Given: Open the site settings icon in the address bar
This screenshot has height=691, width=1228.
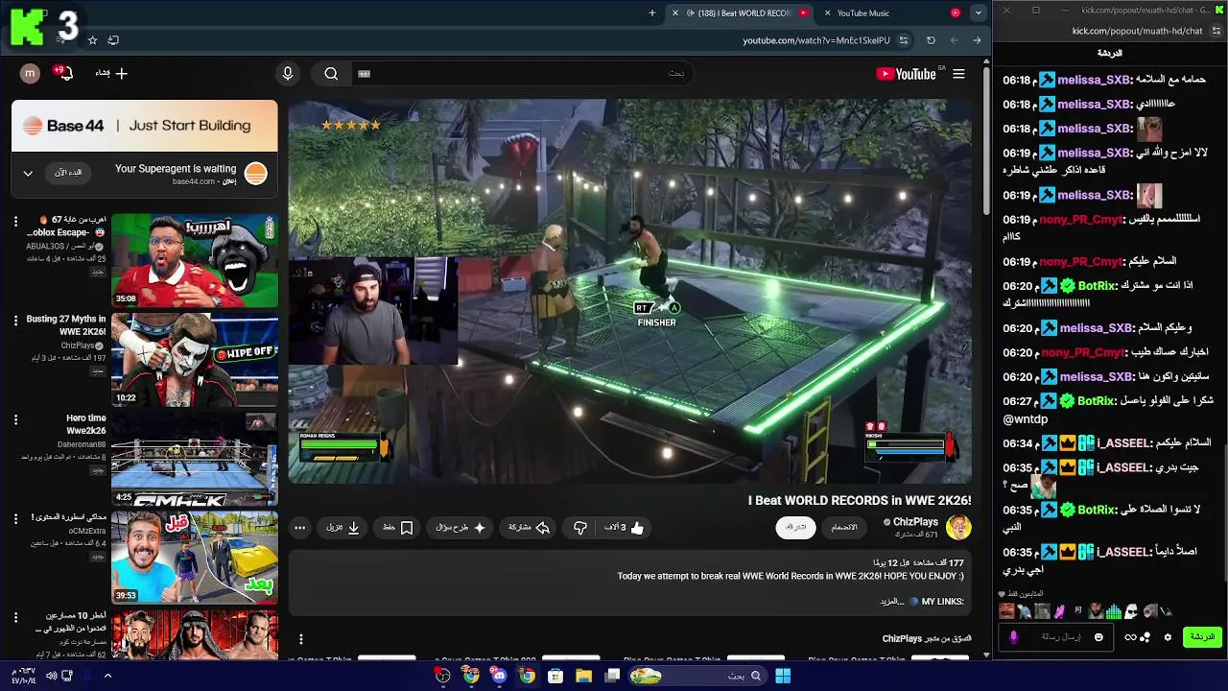Looking at the screenshot, I should (904, 40).
